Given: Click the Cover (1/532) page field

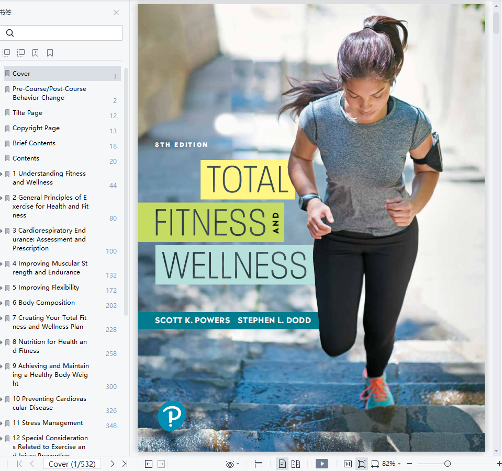Looking at the screenshot, I should pos(72,464).
